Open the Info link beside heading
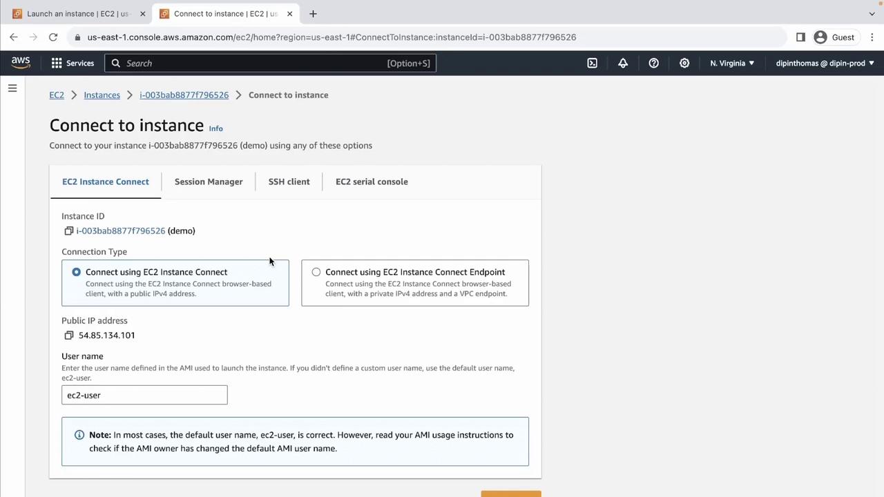 pos(215,128)
